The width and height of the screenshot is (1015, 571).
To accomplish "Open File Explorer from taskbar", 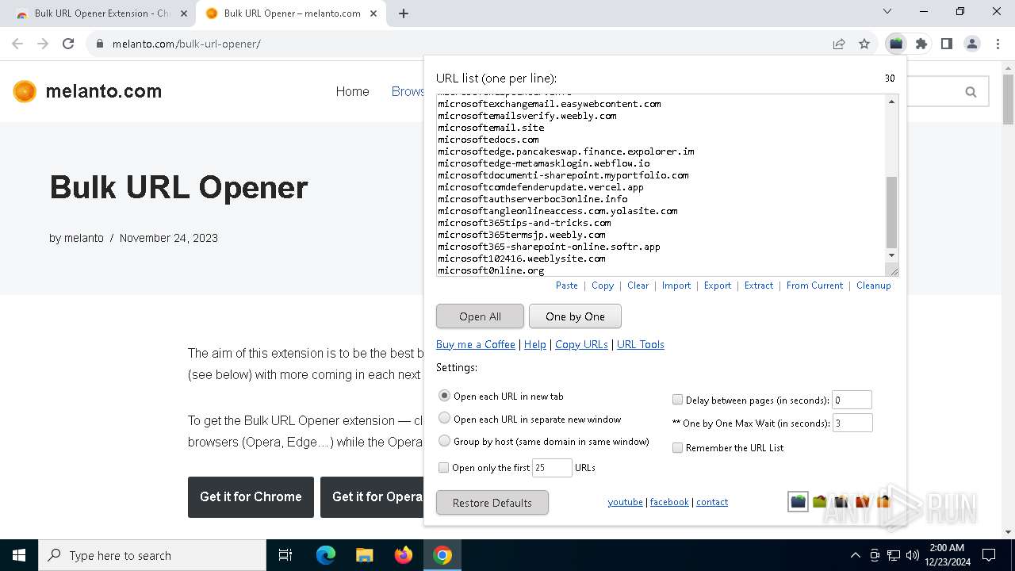I will pyautogui.click(x=364, y=555).
